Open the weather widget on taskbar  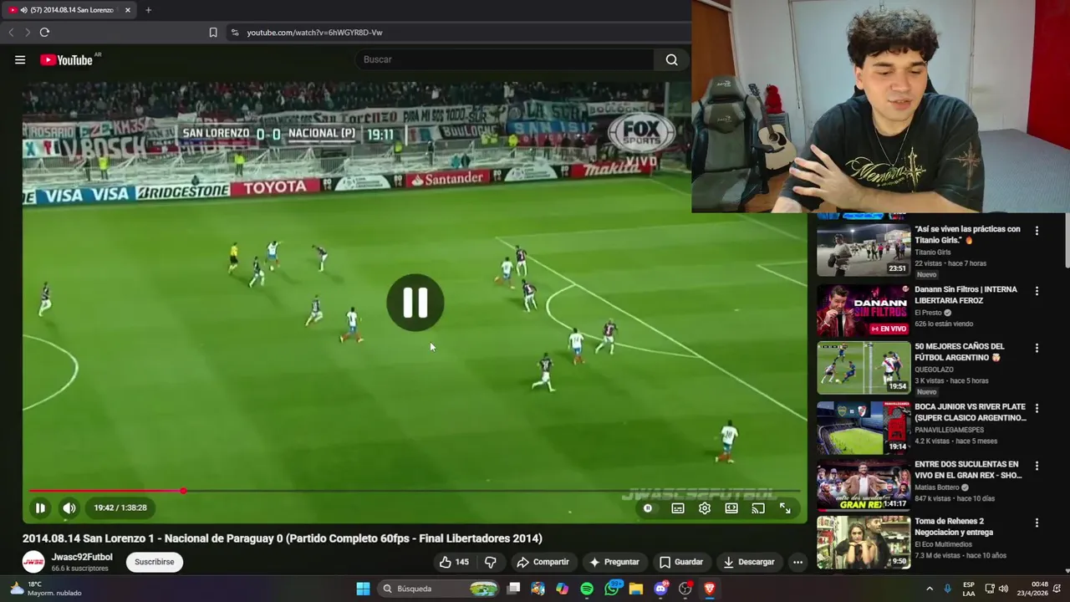[x=46, y=589]
